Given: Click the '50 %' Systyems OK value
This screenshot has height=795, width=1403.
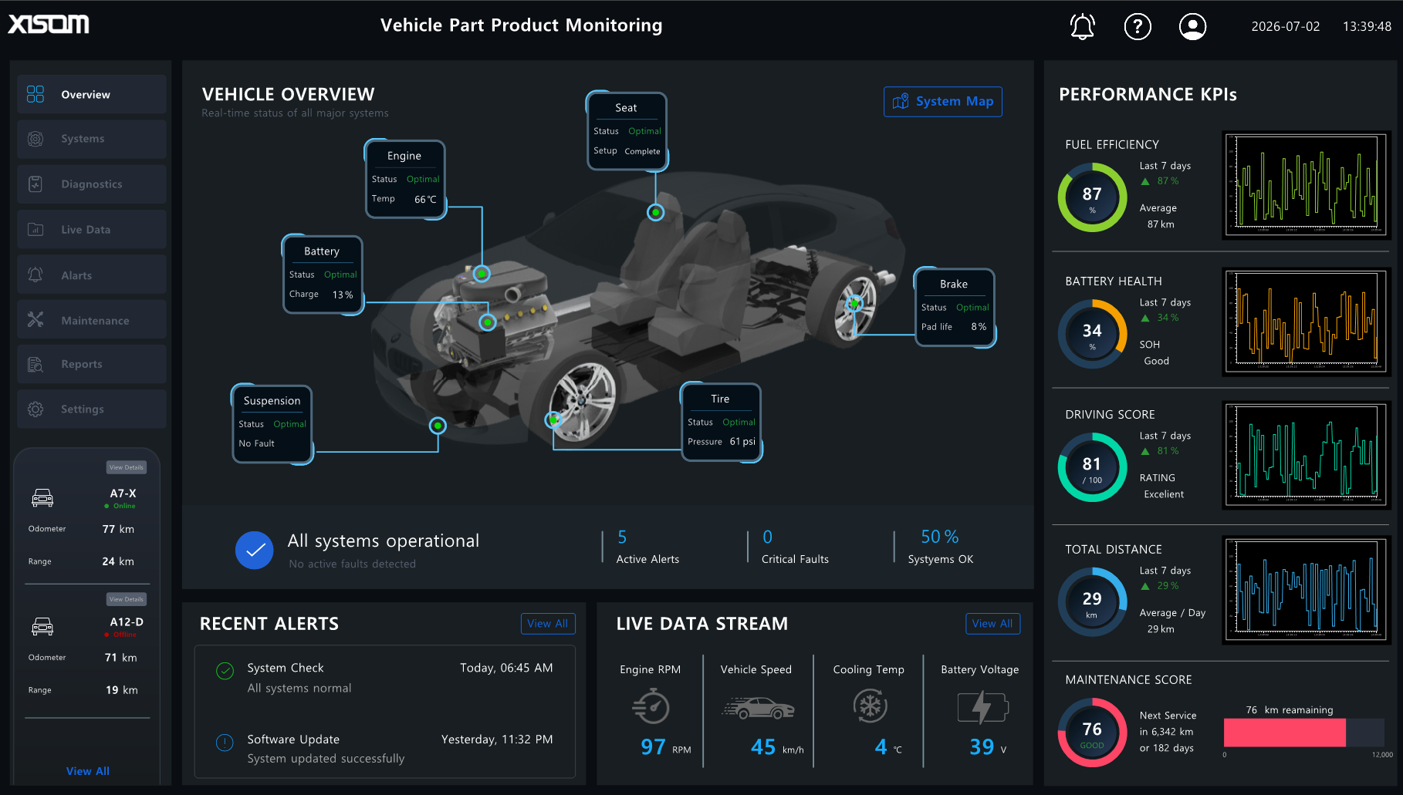Looking at the screenshot, I should [x=939, y=537].
